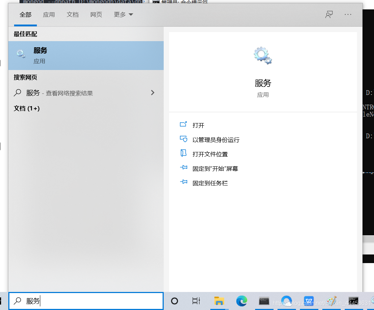Open the feedback person icon
The height and width of the screenshot is (310, 374).
(x=329, y=14)
